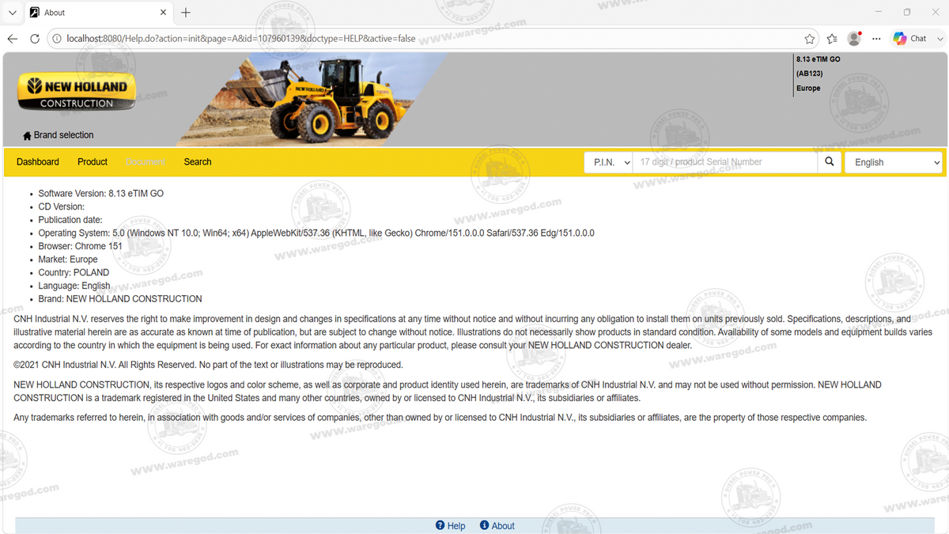Open Help link in footer
949x534 pixels.
(456, 526)
